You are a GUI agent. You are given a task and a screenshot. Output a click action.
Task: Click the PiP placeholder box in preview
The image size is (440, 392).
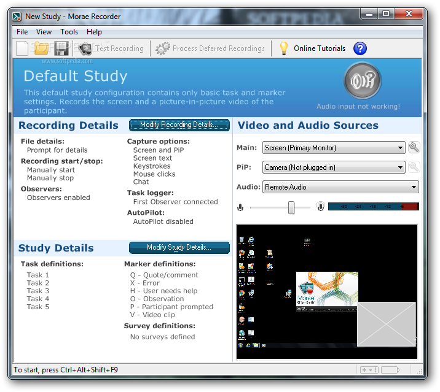pos(386,324)
